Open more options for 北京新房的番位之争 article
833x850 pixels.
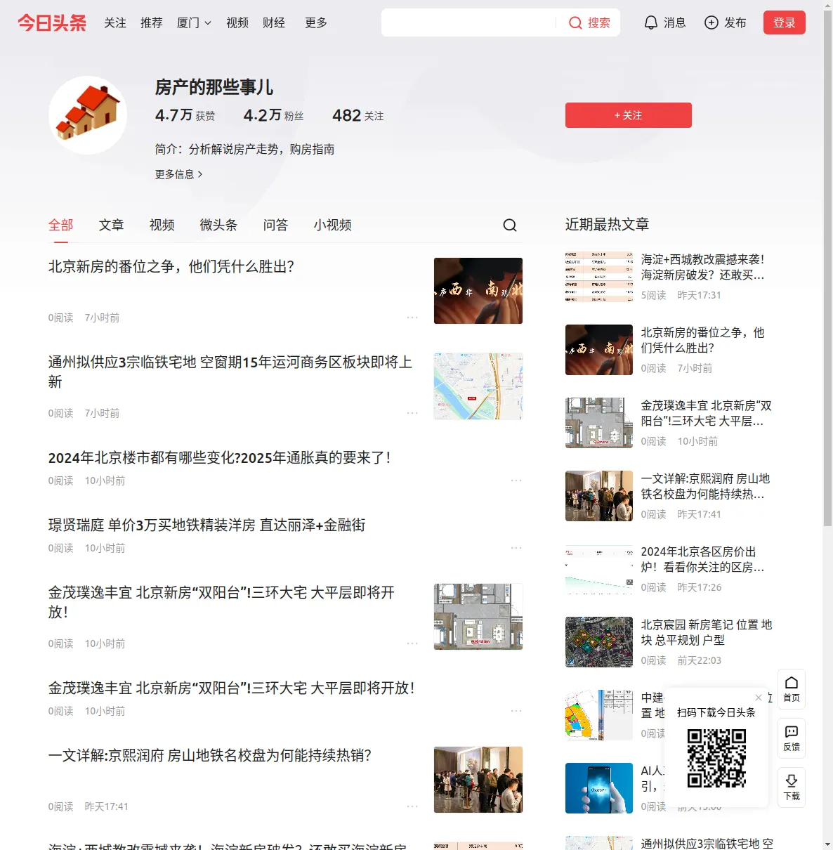pos(412,318)
